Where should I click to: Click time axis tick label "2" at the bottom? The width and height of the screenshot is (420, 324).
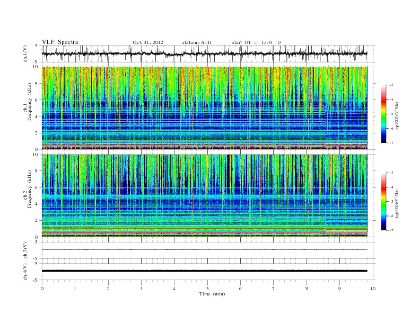click(x=108, y=289)
